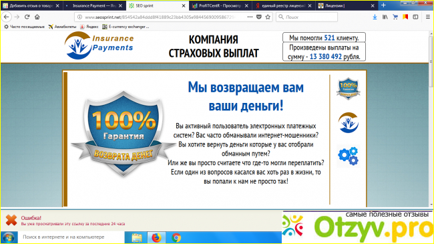The image size is (434, 244).
Task: Click the blue gears sidebar icon
Action: click(348, 156)
